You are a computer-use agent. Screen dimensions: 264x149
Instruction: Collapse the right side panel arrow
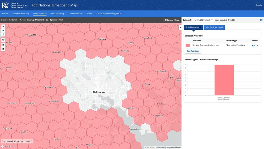pos(180,28)
